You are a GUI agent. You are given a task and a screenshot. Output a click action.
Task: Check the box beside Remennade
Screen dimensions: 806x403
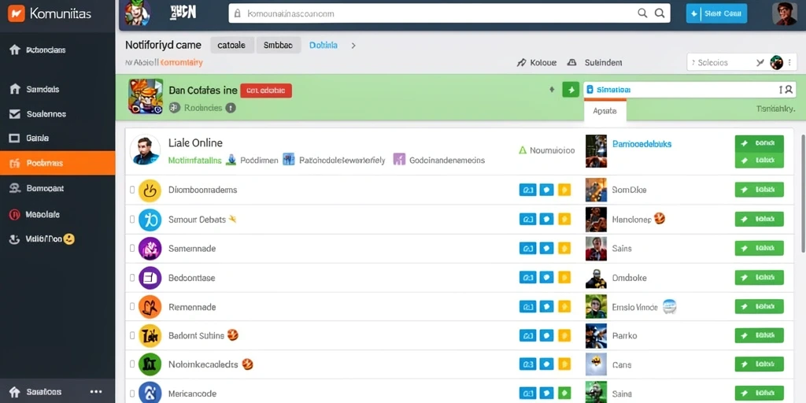tap(132, 308)
